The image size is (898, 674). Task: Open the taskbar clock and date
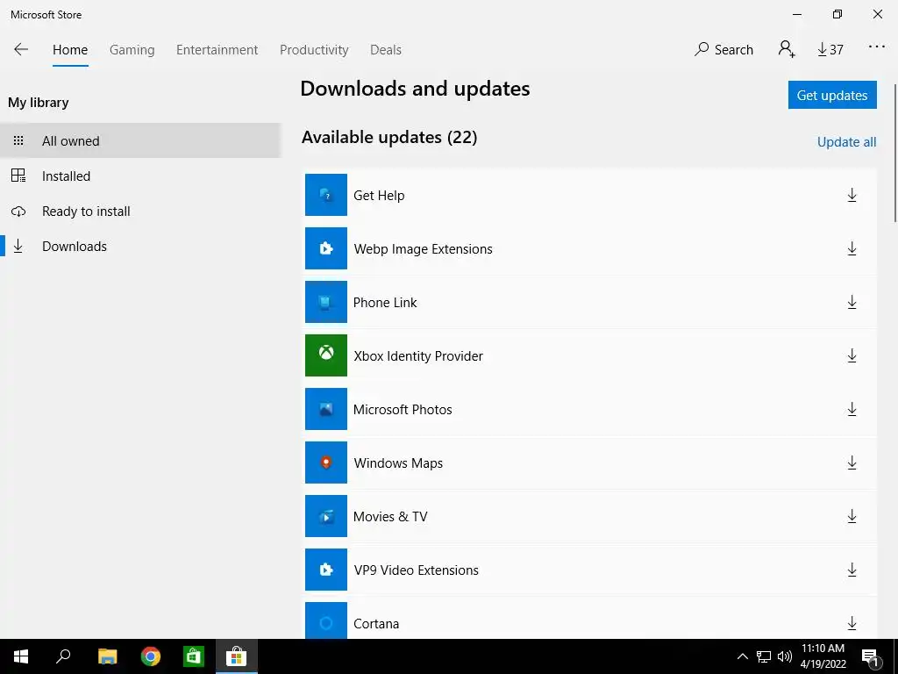tap(823, 656)
